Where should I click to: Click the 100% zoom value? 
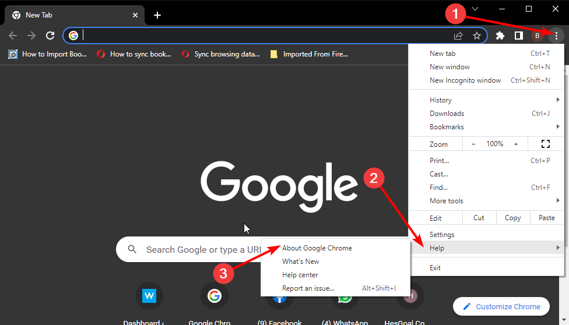point(494,144)
